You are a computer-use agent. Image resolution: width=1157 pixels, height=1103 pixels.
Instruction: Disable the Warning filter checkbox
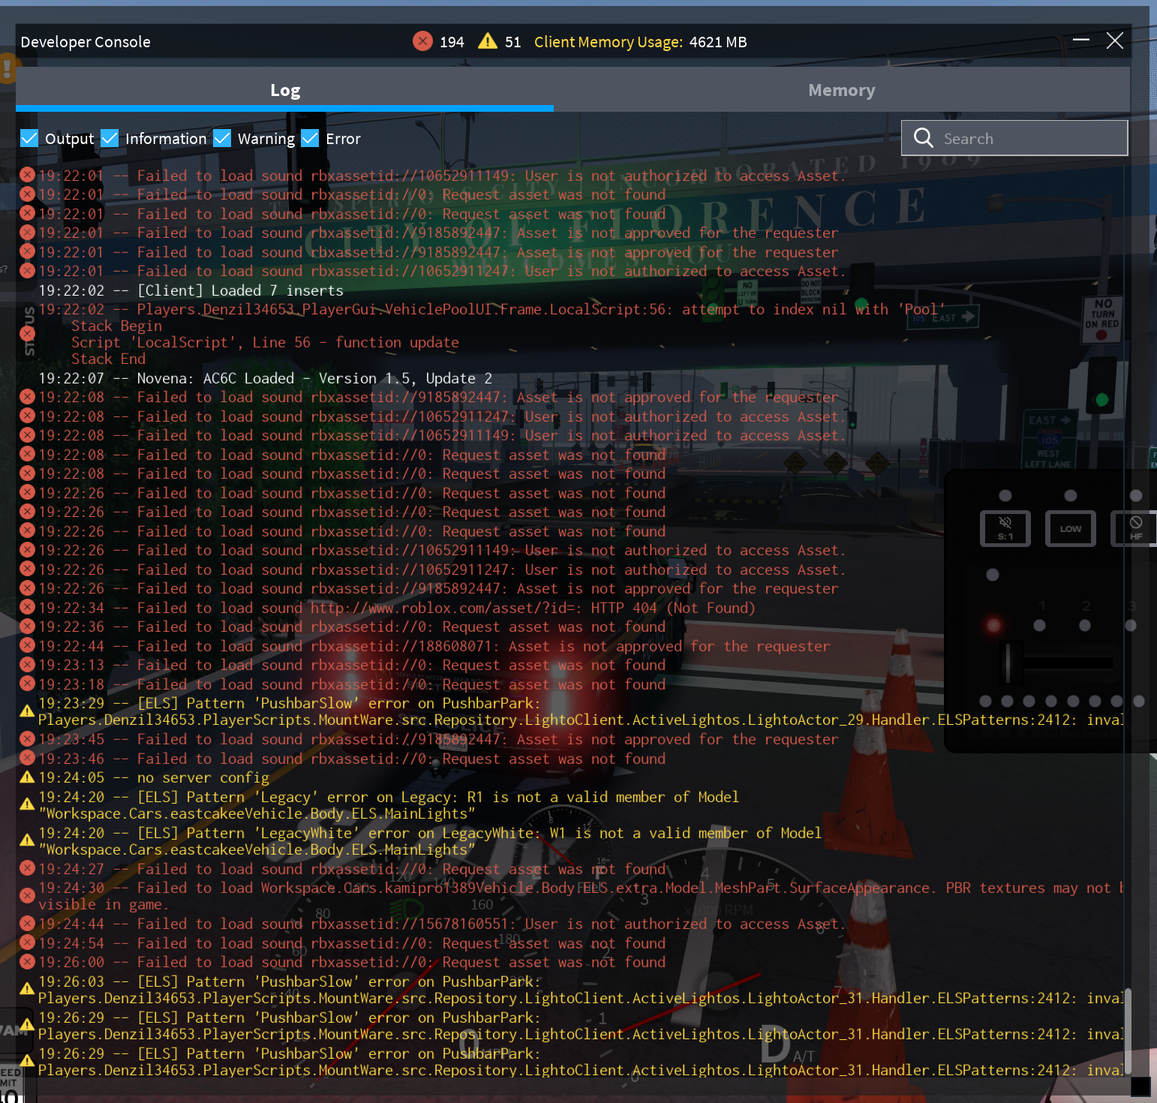(x=222, y=138)
